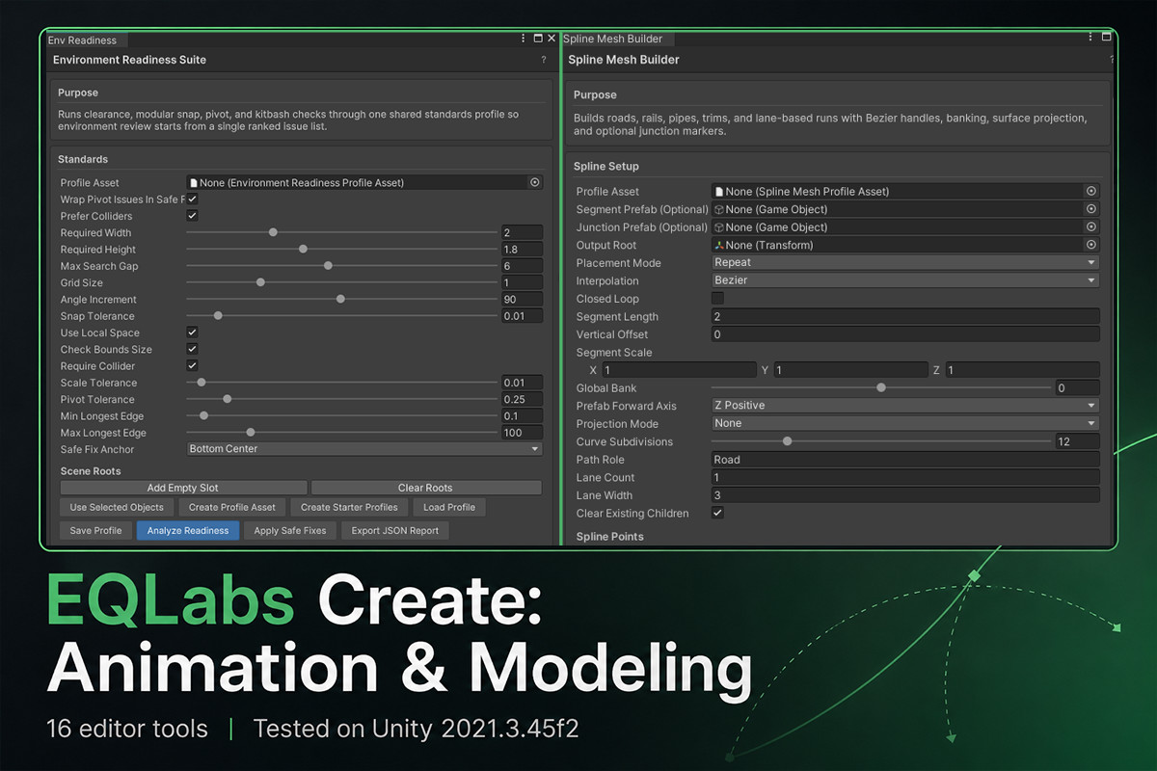The image size is (1157, 771).
Task: Click the Required Height slider handle
Action: click(x=303, y=249)
